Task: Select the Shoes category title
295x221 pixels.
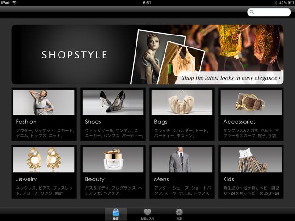Action: pos(93,122)
